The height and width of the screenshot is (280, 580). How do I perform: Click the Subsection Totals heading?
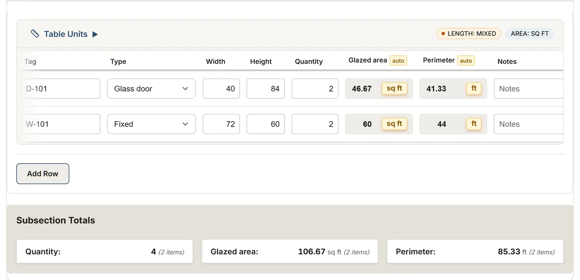(56, 220)
